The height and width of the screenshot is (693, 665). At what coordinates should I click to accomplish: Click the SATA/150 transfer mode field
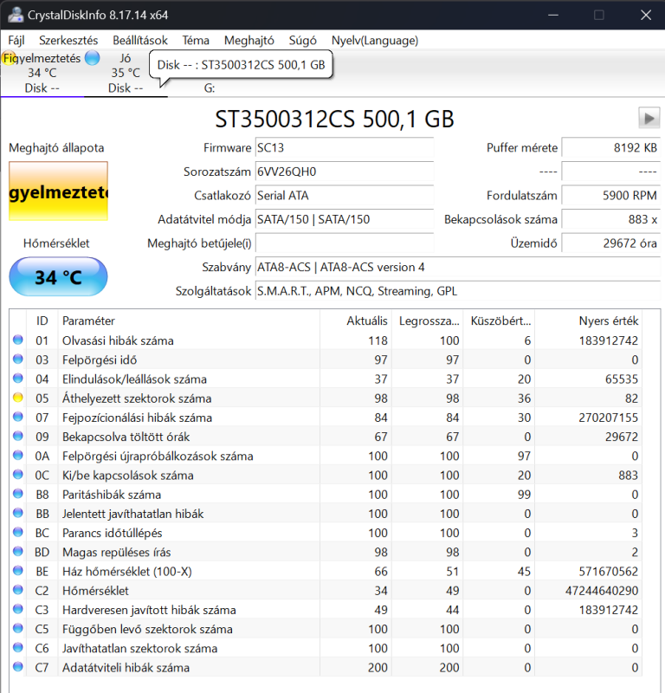tap(345, 219)
